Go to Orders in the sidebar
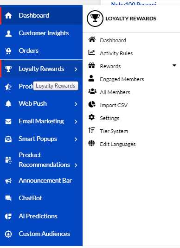This screenshot has height=248, width=180. [x=41, y=51]
